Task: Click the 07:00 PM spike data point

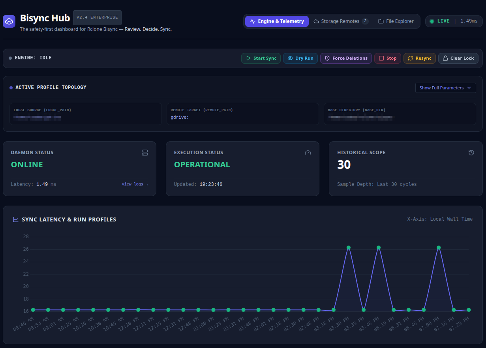Action: [439, 248]
